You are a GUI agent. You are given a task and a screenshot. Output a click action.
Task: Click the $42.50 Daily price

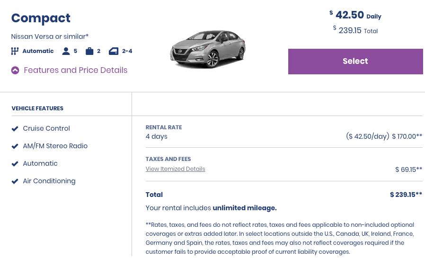click(x=355, y=15)
